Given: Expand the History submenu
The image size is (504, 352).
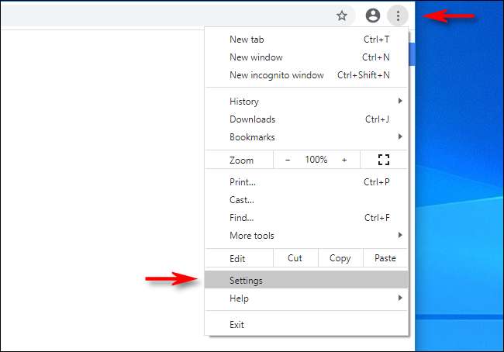Looking at the screenshot, I should [x=306, y=102].
